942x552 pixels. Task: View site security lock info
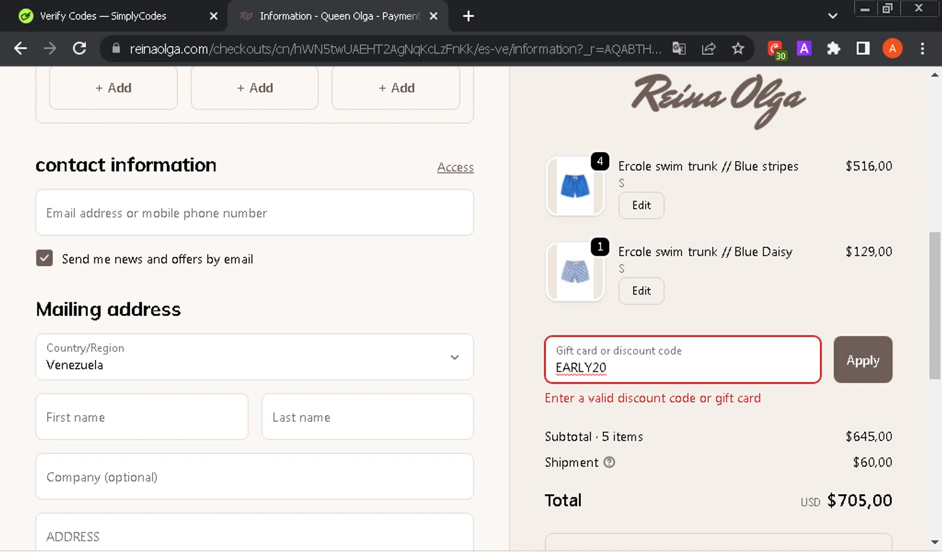pyautogui.click(x=116, y=48)
